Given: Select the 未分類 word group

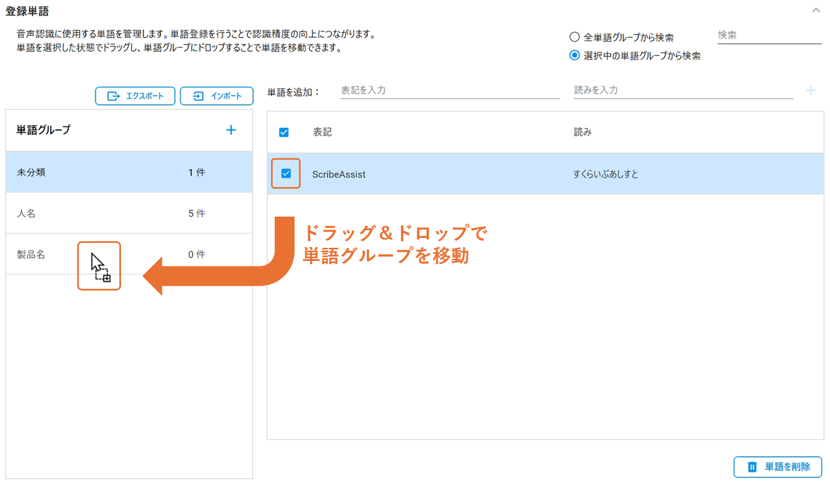Looking at the screenshot, I should point(31,172).
